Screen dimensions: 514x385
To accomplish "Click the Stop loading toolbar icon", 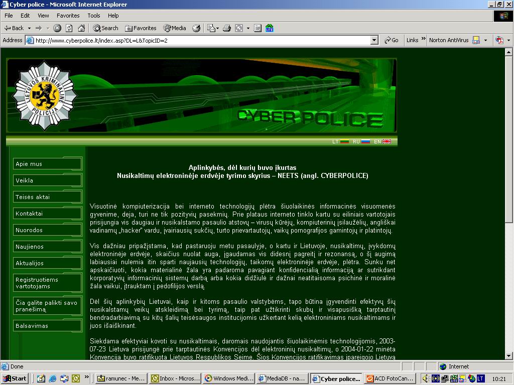I will 57,28.
